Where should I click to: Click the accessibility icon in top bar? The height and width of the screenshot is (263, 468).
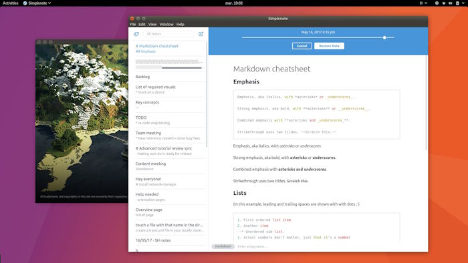coord(437,3)
